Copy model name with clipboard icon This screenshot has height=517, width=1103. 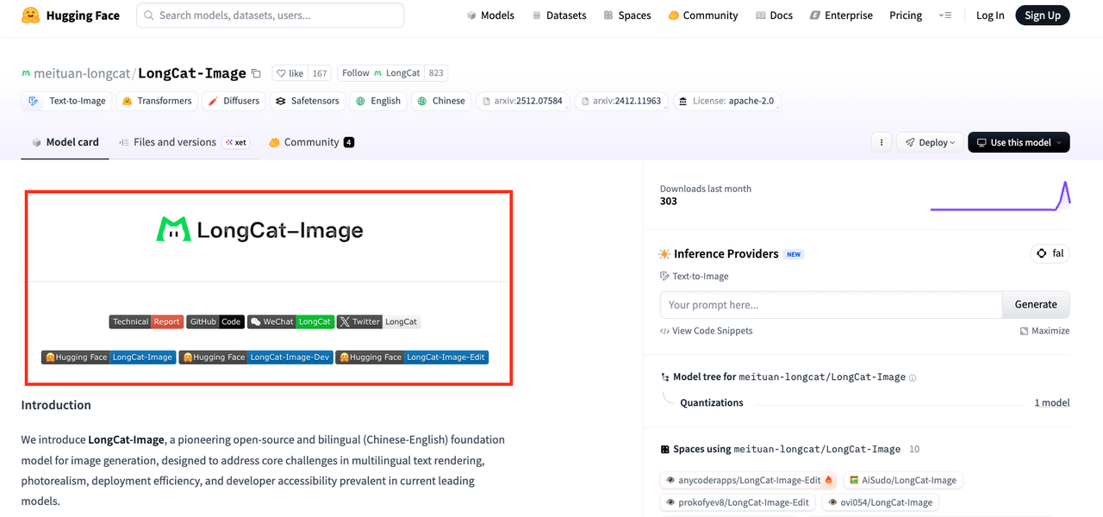pos(256,73)
